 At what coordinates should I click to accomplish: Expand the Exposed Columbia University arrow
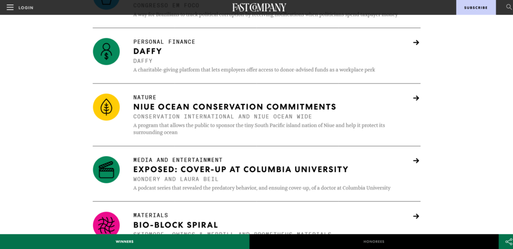coord(416,160)
